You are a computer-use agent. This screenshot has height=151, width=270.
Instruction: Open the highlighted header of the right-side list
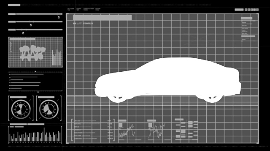(246, 18)
